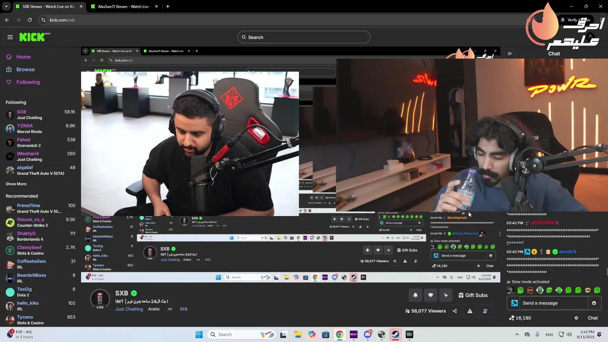Viewport: 608px width, 342px height.
Task: Open recommended channel PrimeTime
Action: 40,208
